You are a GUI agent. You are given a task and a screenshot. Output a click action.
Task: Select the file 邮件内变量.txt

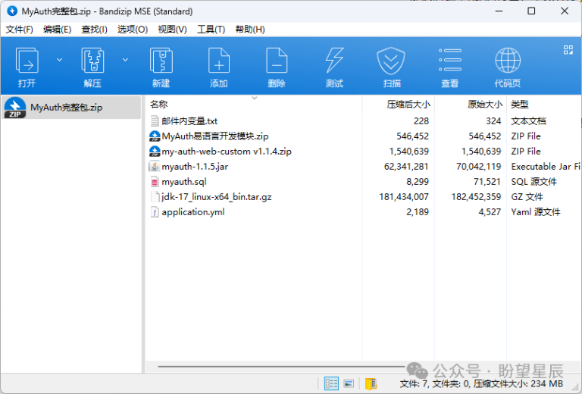pyautogui.click(x=189, y=121)
